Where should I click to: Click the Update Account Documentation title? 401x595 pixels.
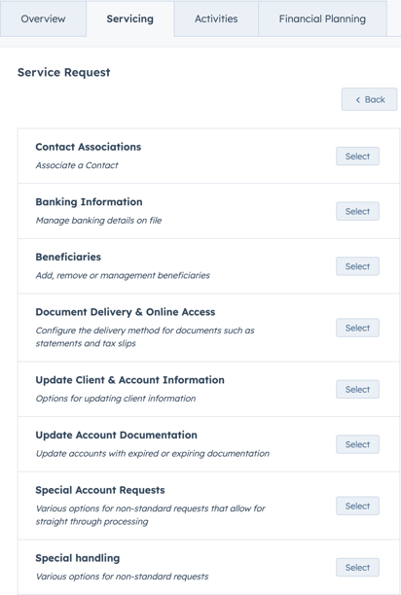click(x=116, y=435)
